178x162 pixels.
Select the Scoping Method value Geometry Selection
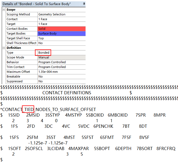[x=61, y=14]
